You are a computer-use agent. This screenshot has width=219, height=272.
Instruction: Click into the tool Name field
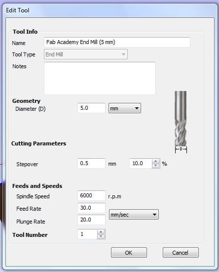(117, 42)
